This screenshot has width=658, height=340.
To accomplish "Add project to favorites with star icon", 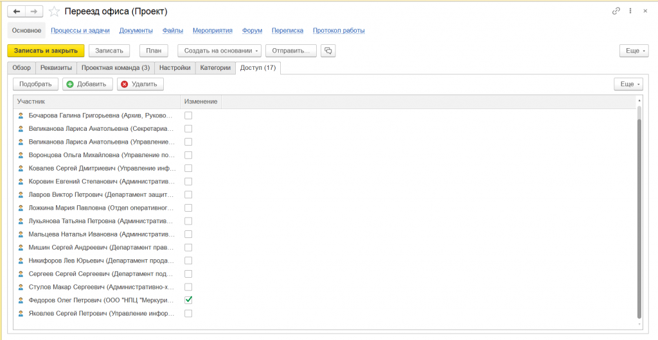I will point(54,12).
